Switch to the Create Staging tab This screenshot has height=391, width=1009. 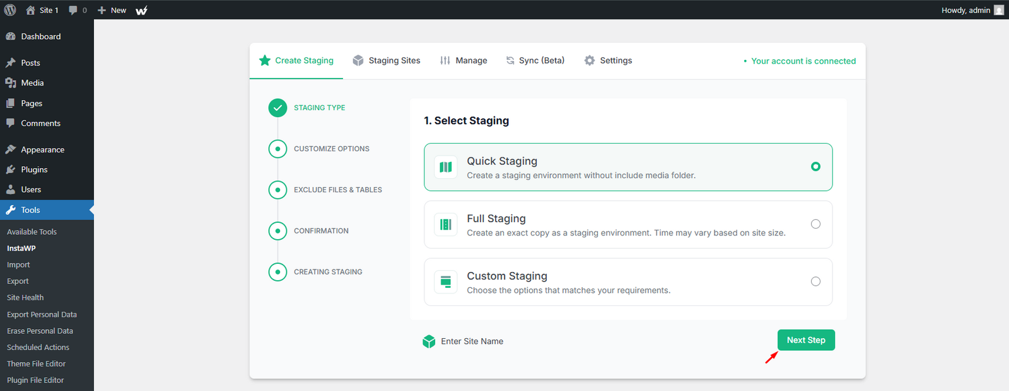click(x=296, y=60)
